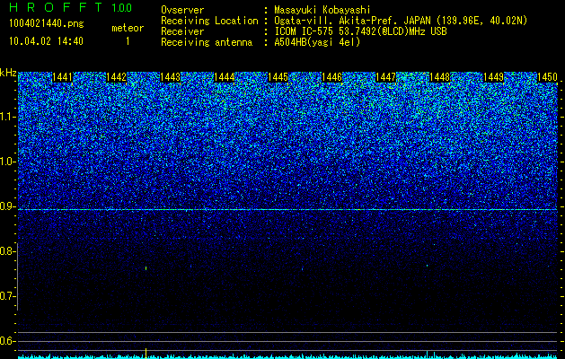Click the time marker 1445
Image resolution: width=565 pixels, height=359 pixels.
pyautogui.click(x=278, y=77)
